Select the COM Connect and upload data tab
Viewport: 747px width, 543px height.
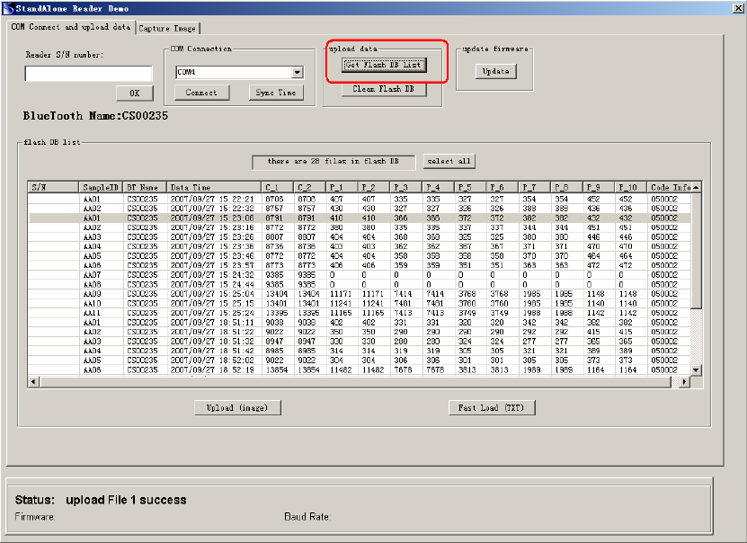tap(71, 27)
